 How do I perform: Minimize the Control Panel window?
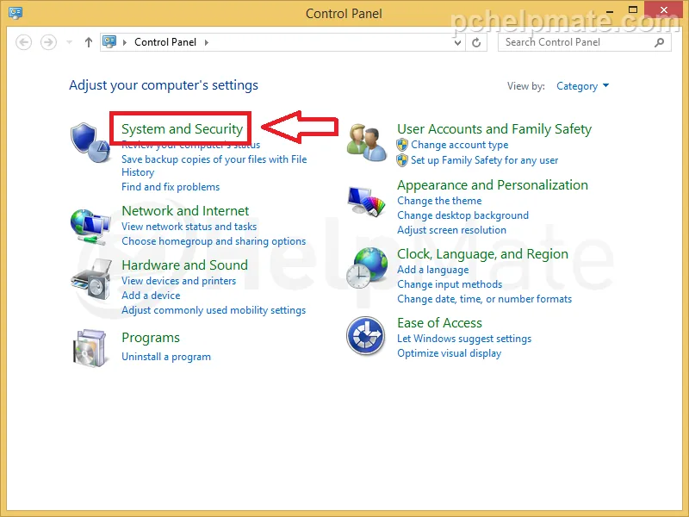pyautogui.click(x=610, y=11)
